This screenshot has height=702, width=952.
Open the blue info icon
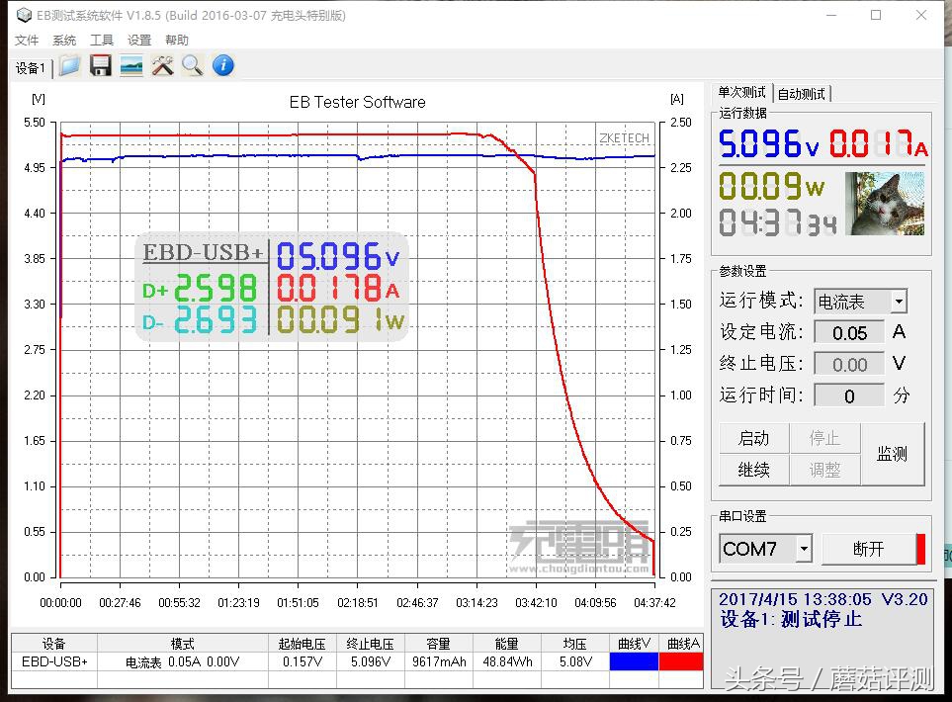pos(223,65)
